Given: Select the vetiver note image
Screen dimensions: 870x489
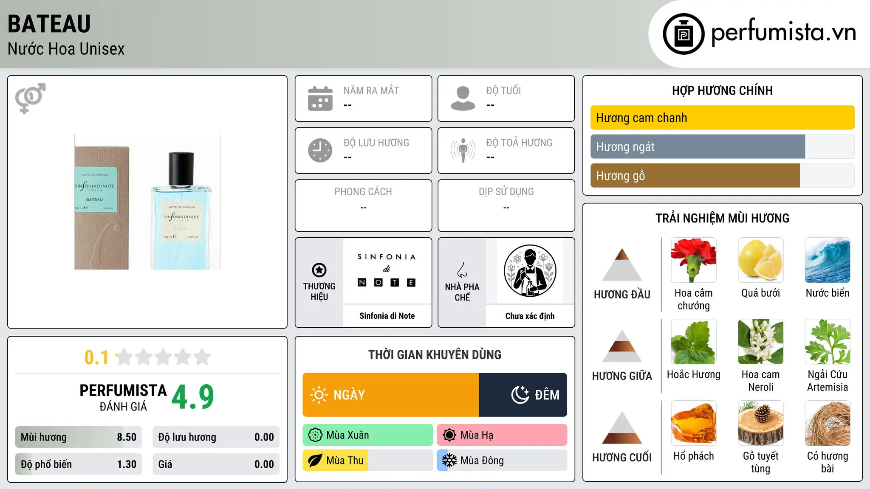Looking at the screenshot, I should [x=828, y=423].
